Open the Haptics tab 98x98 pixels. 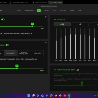pos(47,11)
